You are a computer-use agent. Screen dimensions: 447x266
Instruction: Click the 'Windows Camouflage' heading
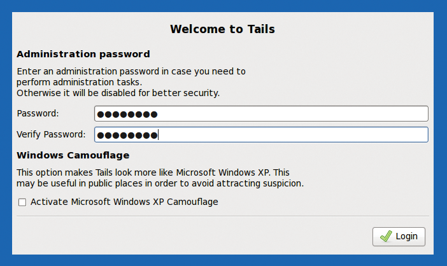[x=73, y=155]
